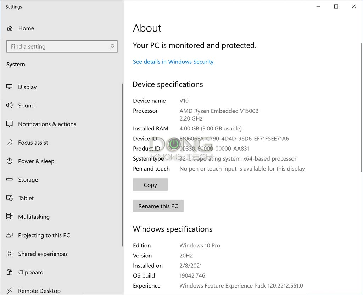Click the Display monitor icon
The width and height of the screenshot is (363, 295).
[x=9, y=87]
